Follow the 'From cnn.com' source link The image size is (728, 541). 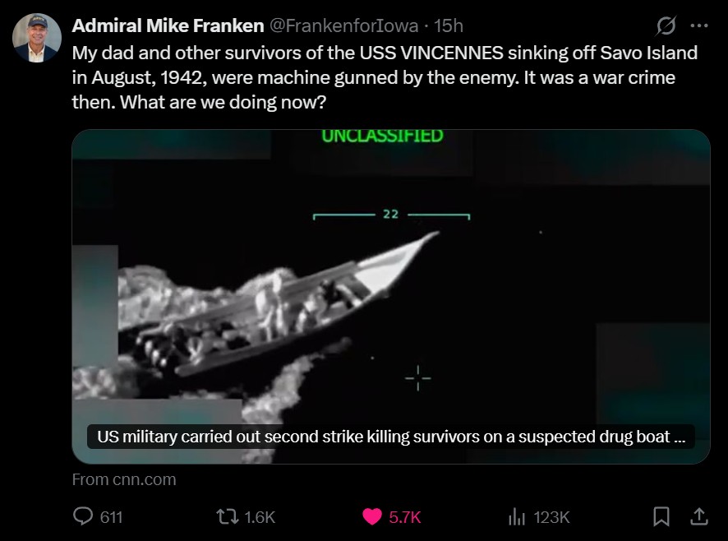pyautogui.click(x=124, y=479)
